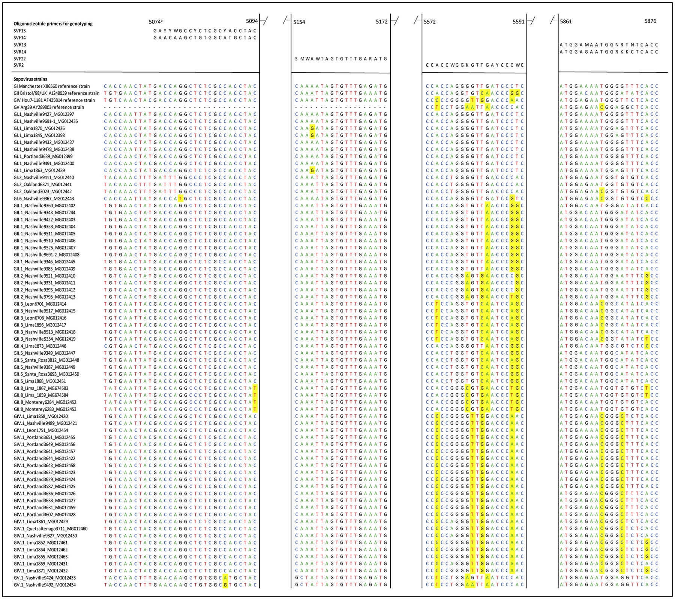Click strain GII.8_Lima_1867_MG674583
The height and width of the screenshot is (599, 675).
point(41,388)
